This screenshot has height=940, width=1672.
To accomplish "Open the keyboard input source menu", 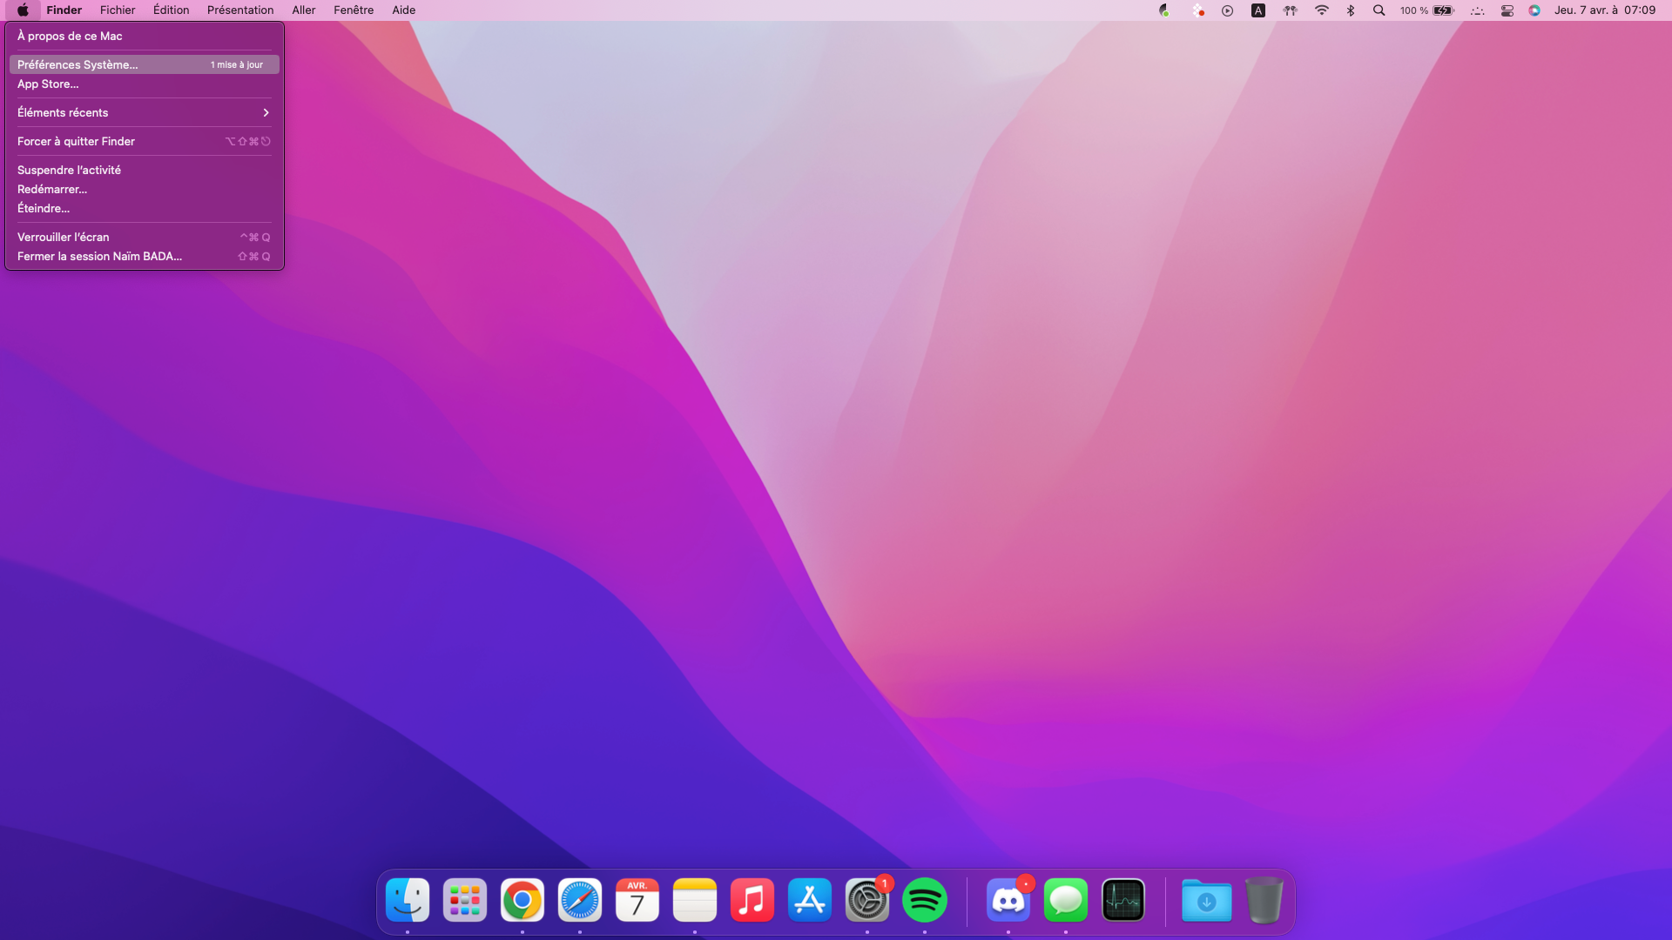I will (1258, 10).
